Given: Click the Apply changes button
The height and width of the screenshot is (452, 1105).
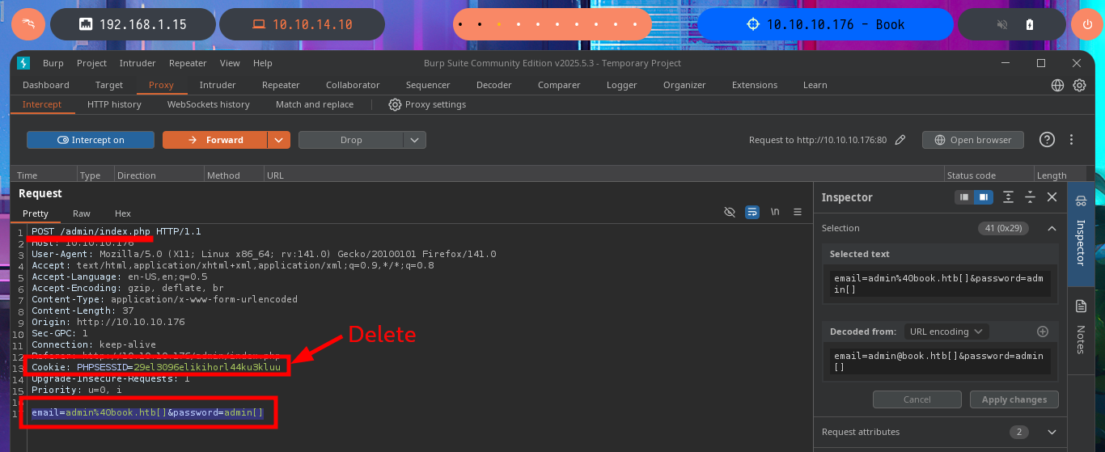Looking at the screenshot, I should coord(1014,399).
